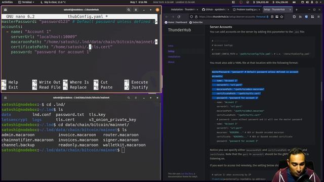Click the grid extension icon in address bar
Image resolution: width=324 pixels, height=182 pixels.
click(x=277, y=17)
